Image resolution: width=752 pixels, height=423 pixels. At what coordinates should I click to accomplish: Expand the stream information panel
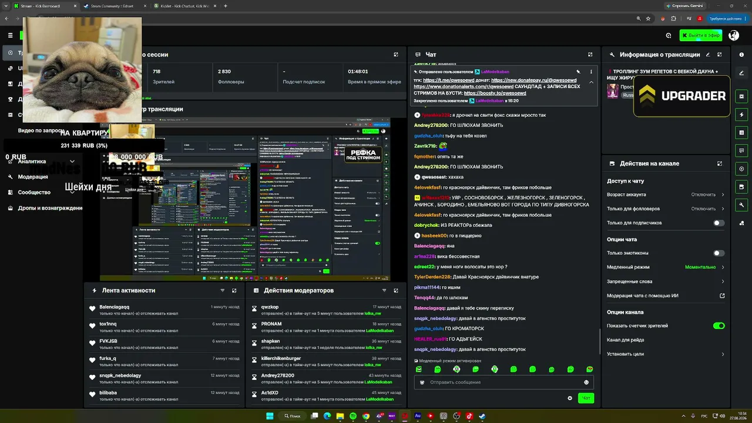tap(720, 55)
